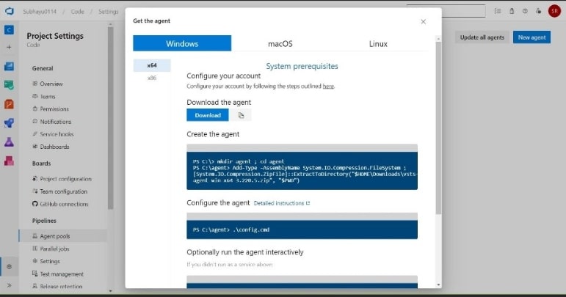Open the Pipelines hub icon in sidebar

pos(9,123)
